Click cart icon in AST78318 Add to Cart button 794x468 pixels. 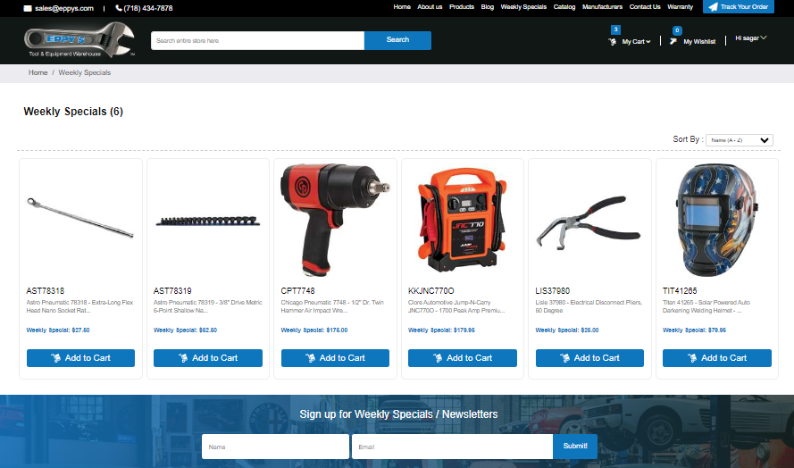[55, 358]
